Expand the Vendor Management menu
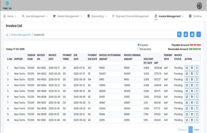The image size is (207, 133). pos(68,16)
